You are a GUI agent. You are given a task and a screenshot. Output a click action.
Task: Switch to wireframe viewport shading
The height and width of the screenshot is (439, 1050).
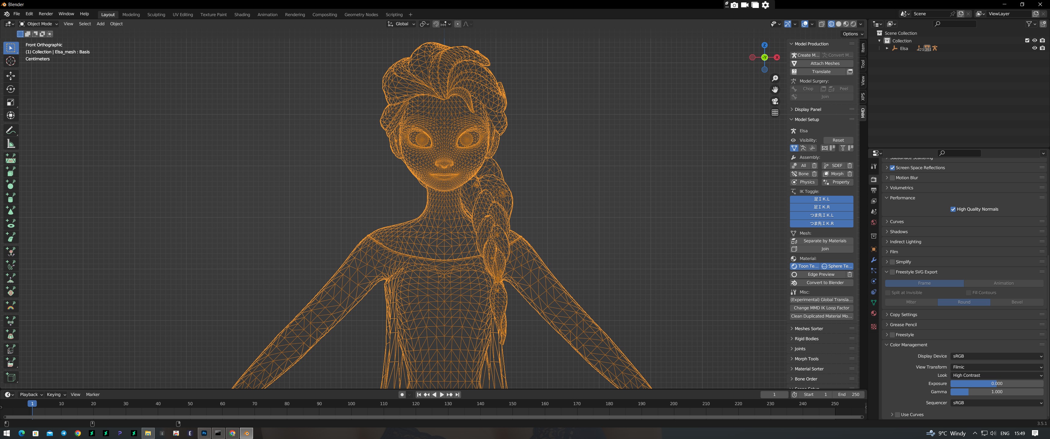click(x=831, y=24)
